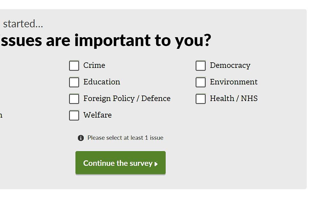Screen dimensions: 311x203
Task: Click 'Please select at least 1 issue' message
Action: pos(125,138)
